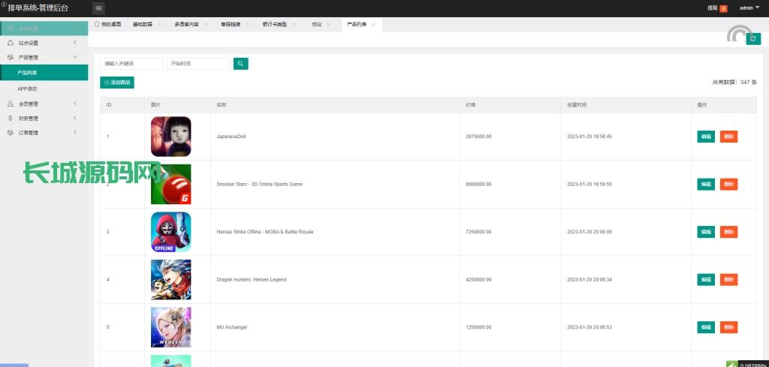
Task: Expand the 会员管理 menu chevron
Action: click(x=75, y=104)
